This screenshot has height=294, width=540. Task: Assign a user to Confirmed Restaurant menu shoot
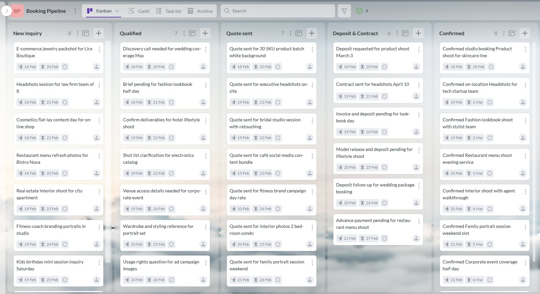coord(523,173)
